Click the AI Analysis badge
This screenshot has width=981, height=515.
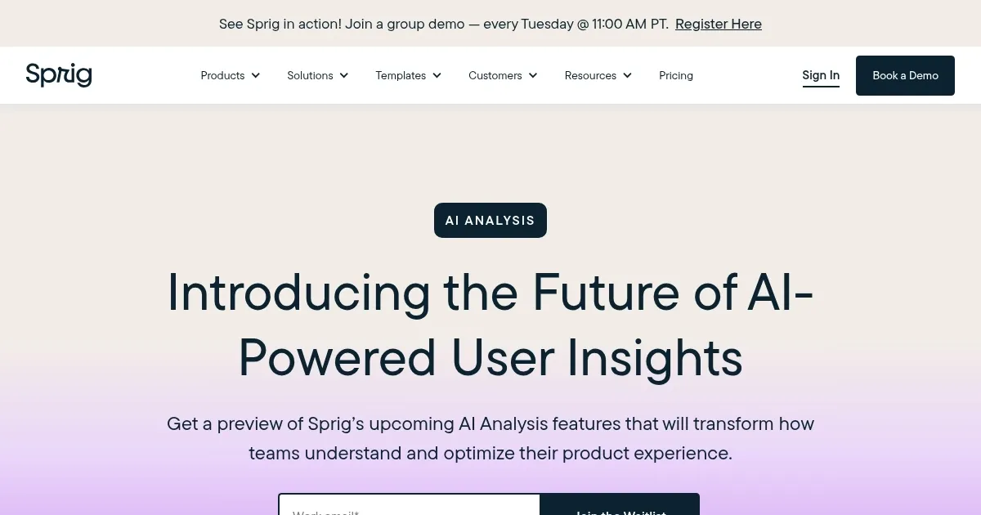(x=490, y=220)
